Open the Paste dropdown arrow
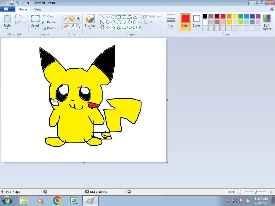Viewport: 275px width, 206px height. click(x=7, y=28)
